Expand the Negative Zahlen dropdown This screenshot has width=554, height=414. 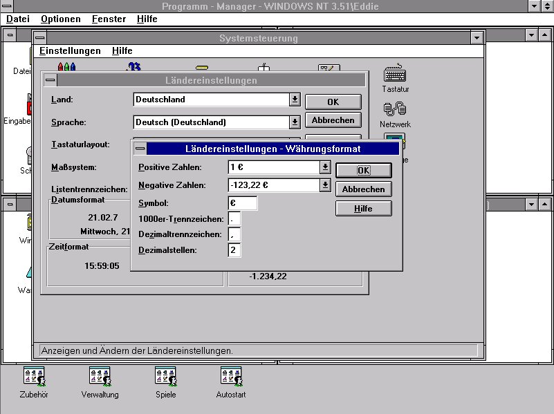point(325,185)
